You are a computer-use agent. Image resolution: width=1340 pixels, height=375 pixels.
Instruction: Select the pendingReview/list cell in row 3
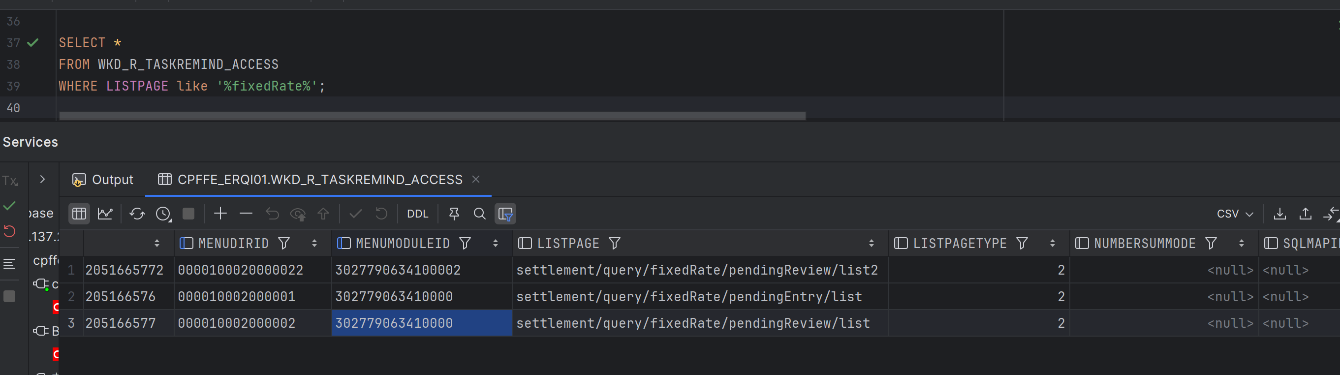point(700,323)
